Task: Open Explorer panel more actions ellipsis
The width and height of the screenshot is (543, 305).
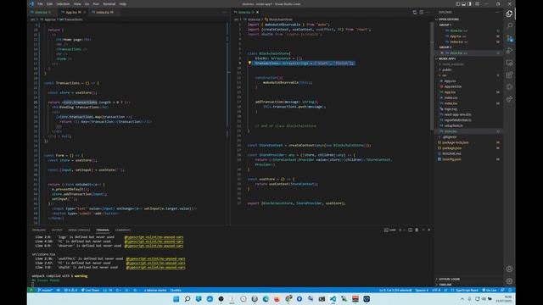Action: click(497, 12)
